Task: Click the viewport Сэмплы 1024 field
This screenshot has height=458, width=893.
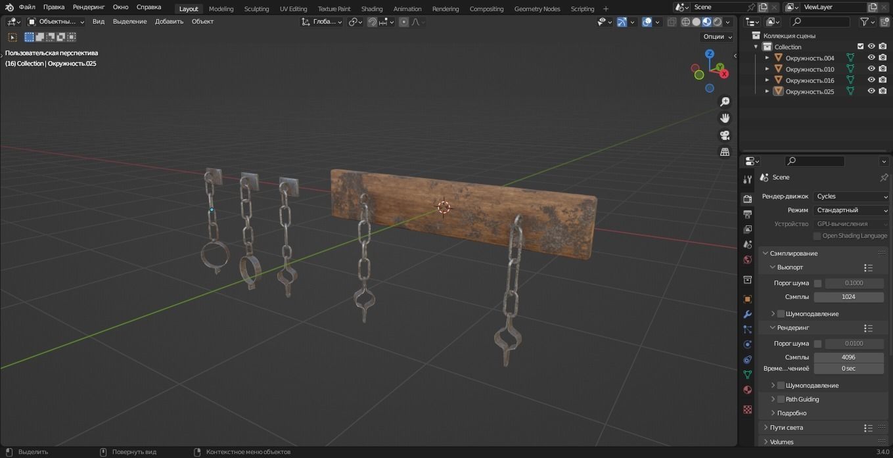Action: point(848,297)
